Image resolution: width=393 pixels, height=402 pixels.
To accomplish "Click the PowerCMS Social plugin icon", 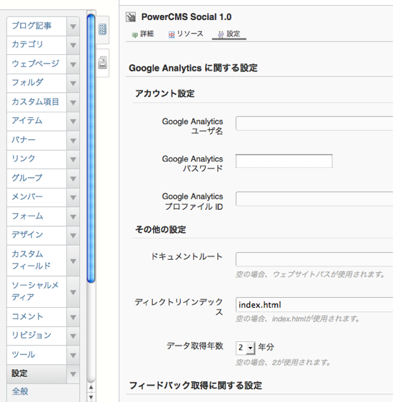I will coord(131,17).
